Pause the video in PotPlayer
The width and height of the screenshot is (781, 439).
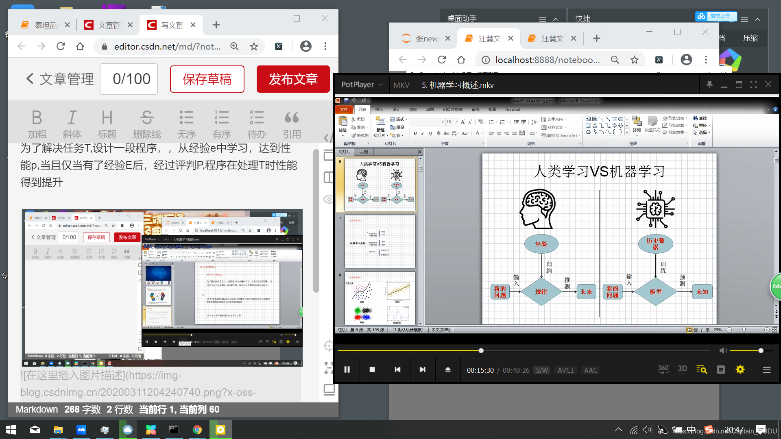point(347,369)
